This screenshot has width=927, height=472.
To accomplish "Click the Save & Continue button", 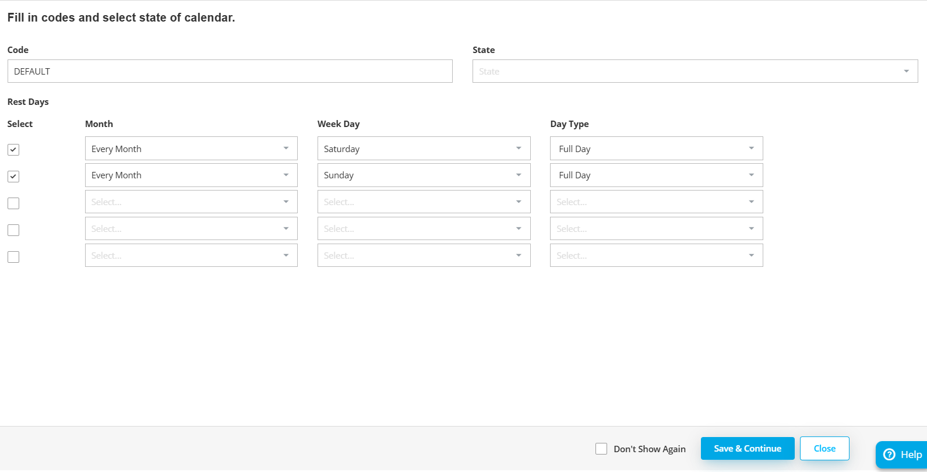I will (x=747, y=448).
